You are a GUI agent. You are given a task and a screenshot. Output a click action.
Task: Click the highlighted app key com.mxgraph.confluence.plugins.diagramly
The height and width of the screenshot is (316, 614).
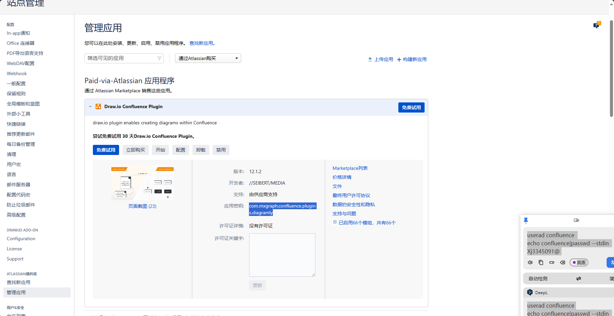coord(282,209)
